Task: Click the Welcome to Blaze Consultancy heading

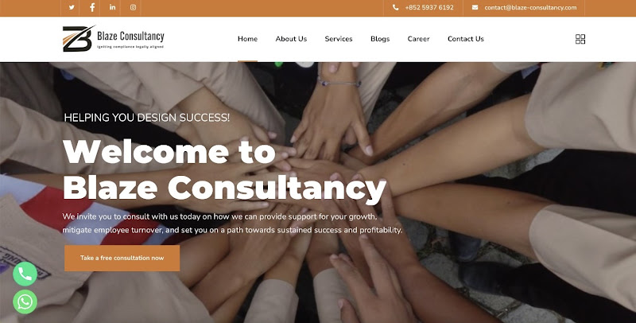Action: (225, 170)
